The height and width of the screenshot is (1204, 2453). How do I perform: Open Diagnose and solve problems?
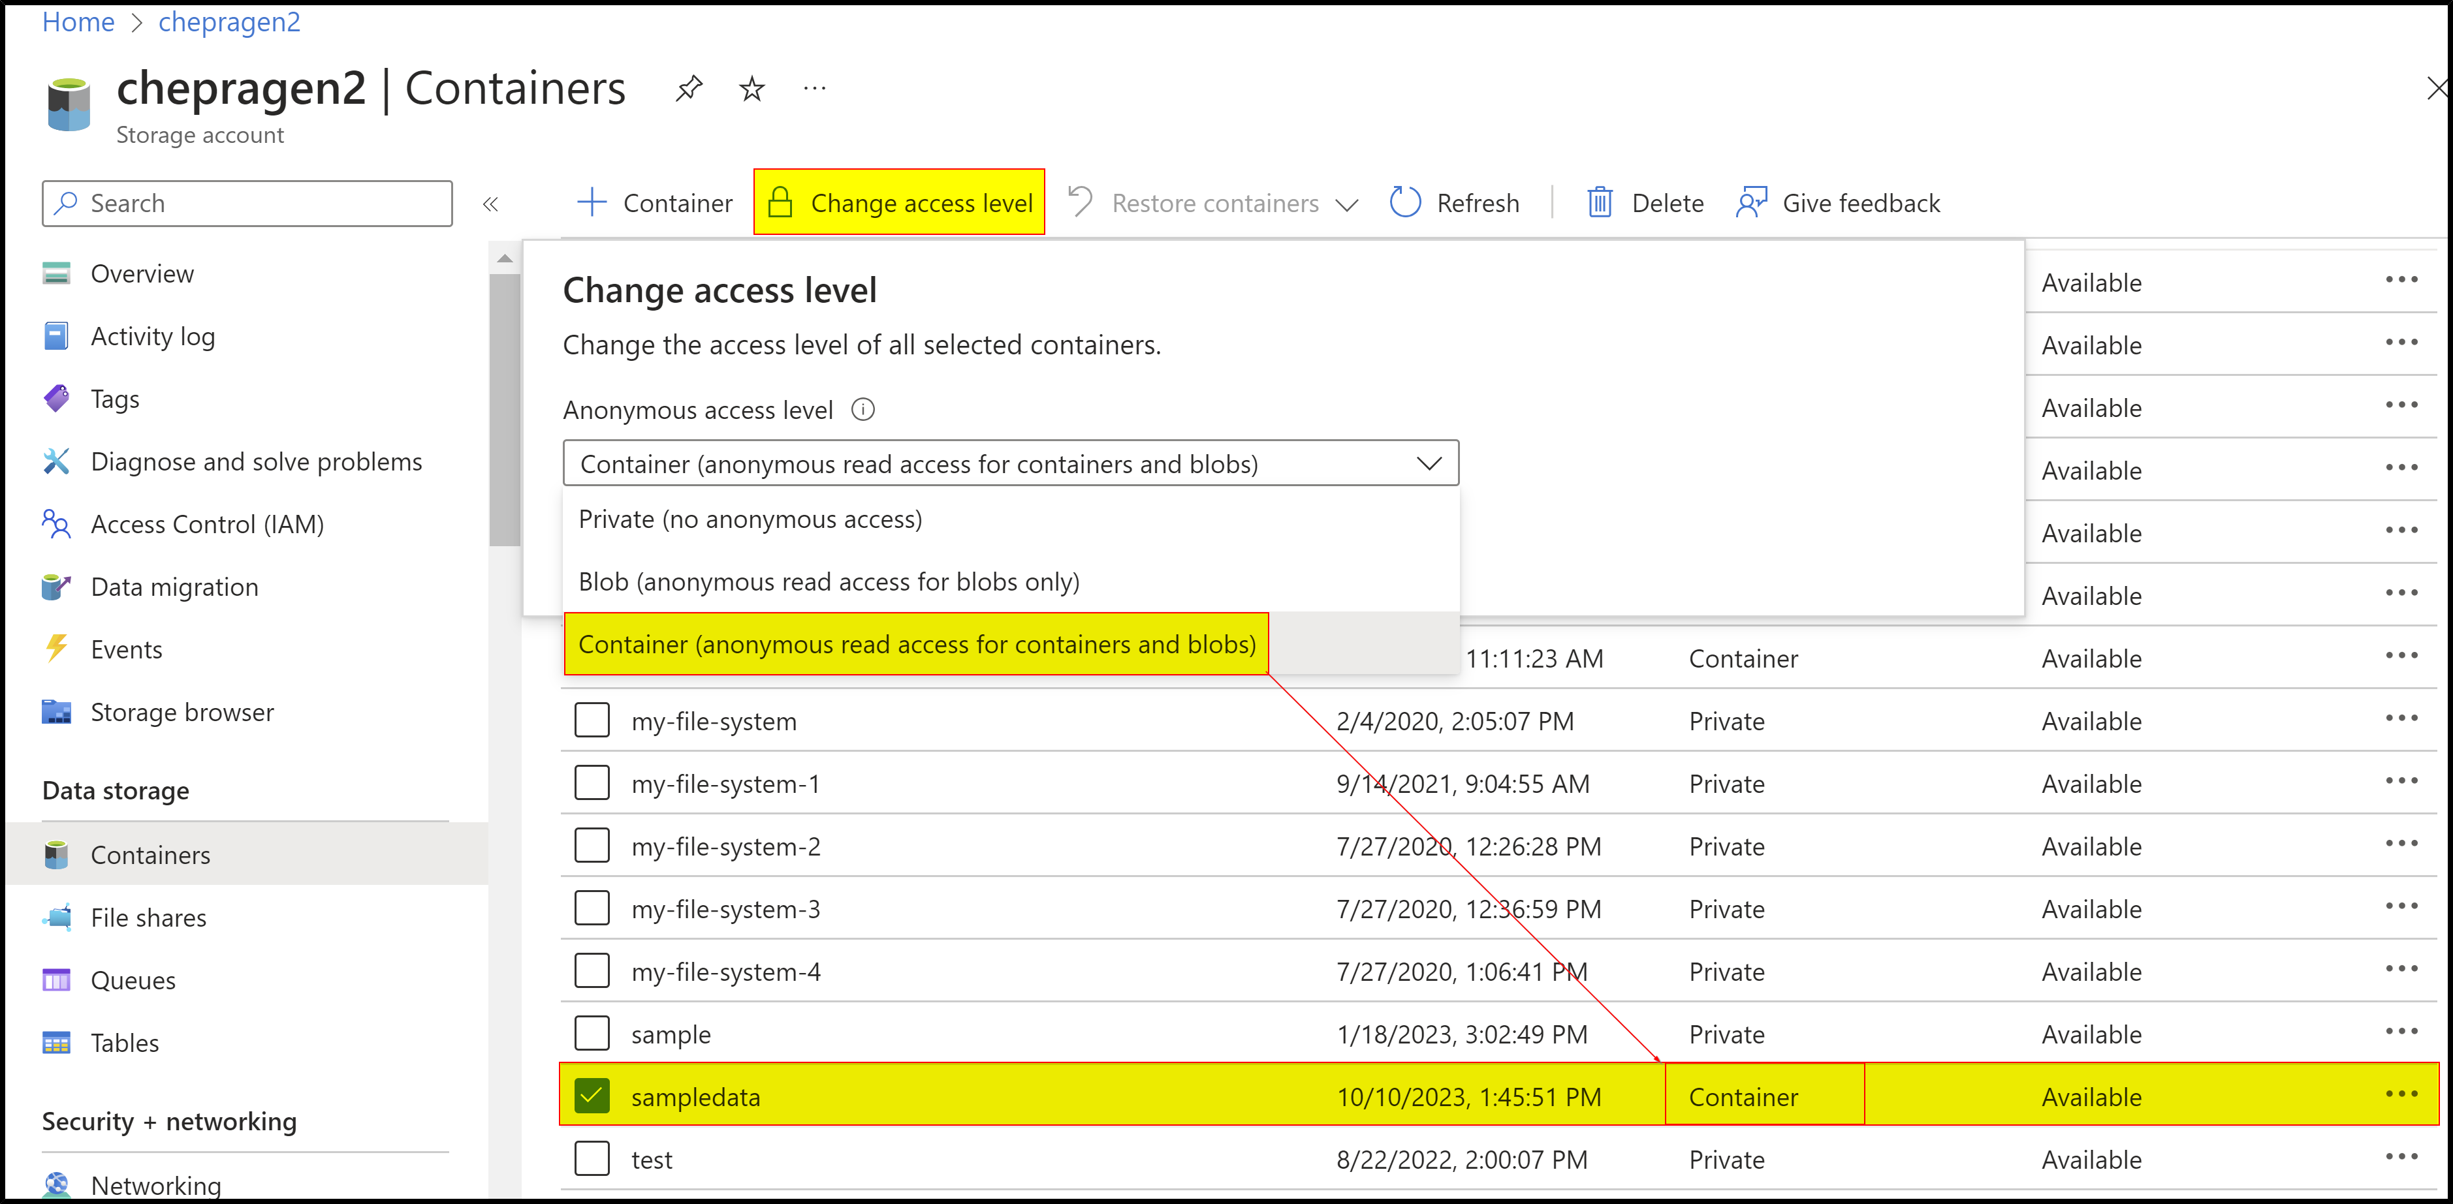click(257, 461)
